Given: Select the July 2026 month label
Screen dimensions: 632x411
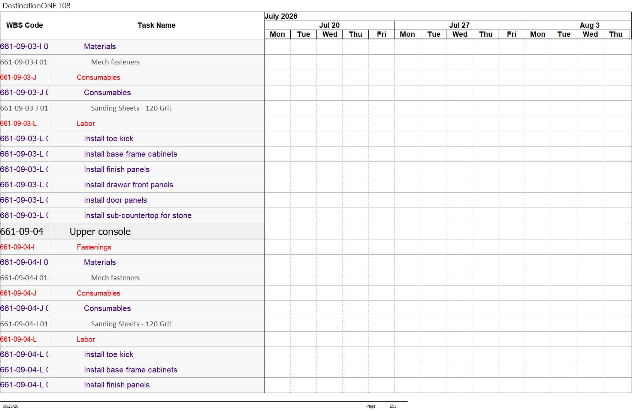Looking at the screenshot, I should coord(281,16).
